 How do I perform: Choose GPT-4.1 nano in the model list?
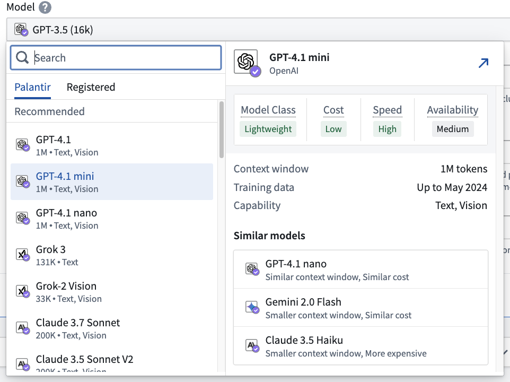coord(112,219)
